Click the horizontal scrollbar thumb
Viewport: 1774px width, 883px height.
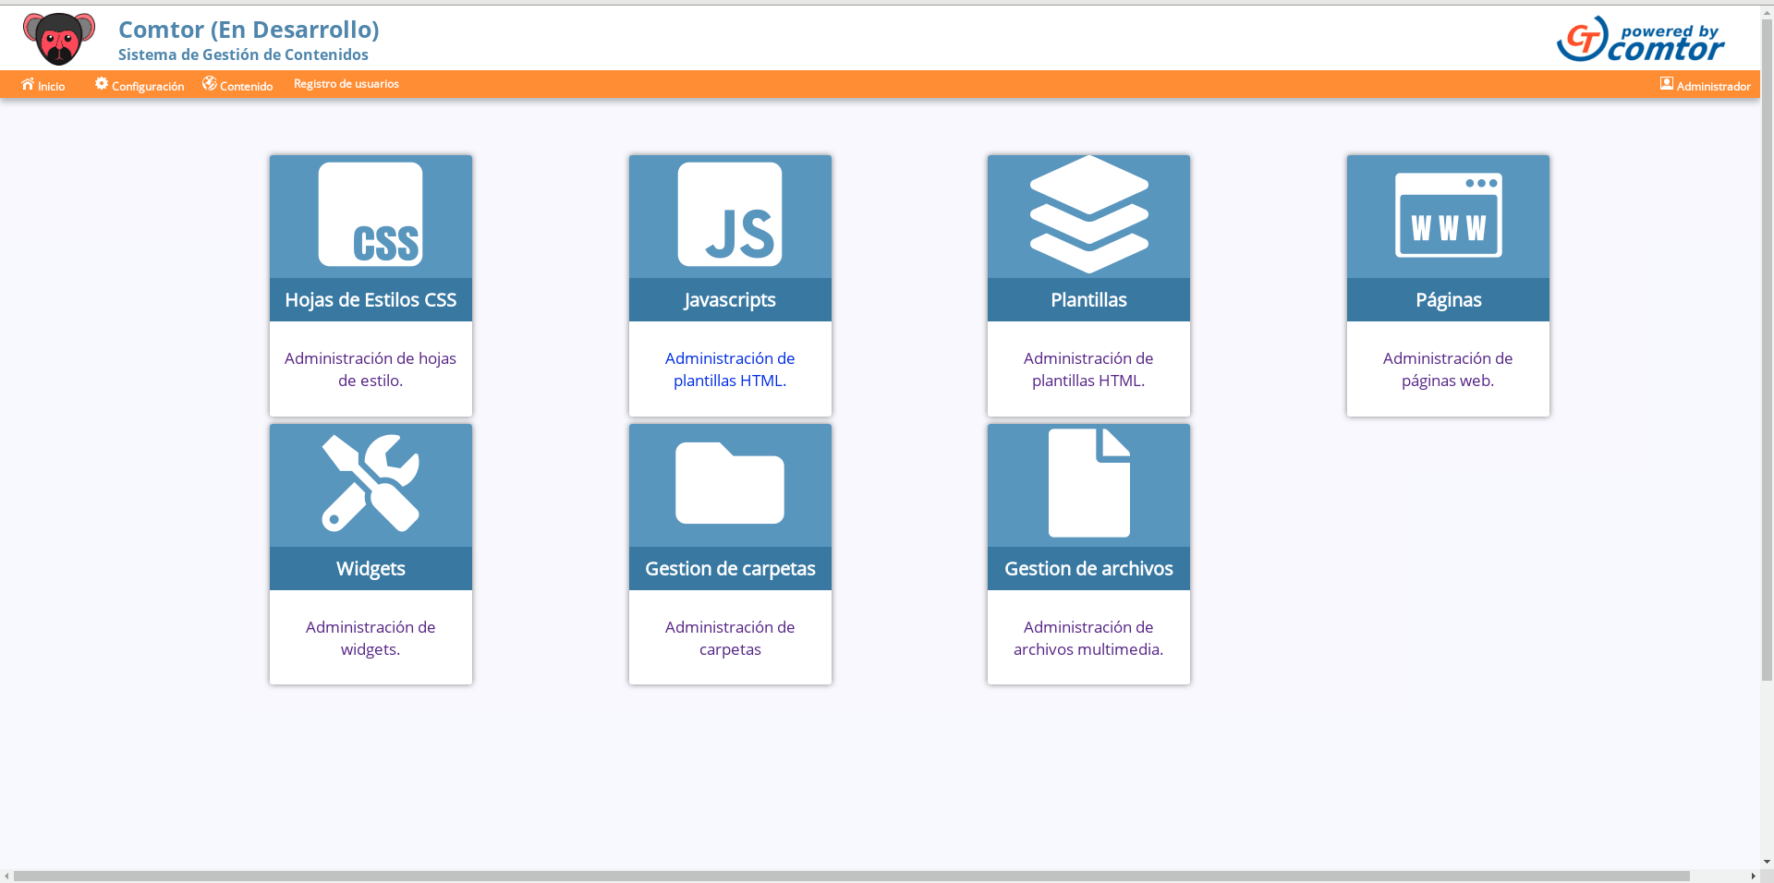[852, 876]
